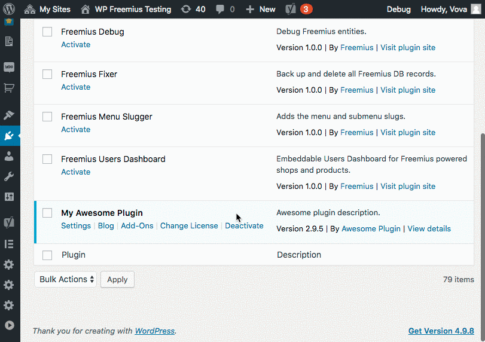This screenshot has height=342, width=485.
Task: Click the collapse menu play icon
Action: (x=9, y=325)
